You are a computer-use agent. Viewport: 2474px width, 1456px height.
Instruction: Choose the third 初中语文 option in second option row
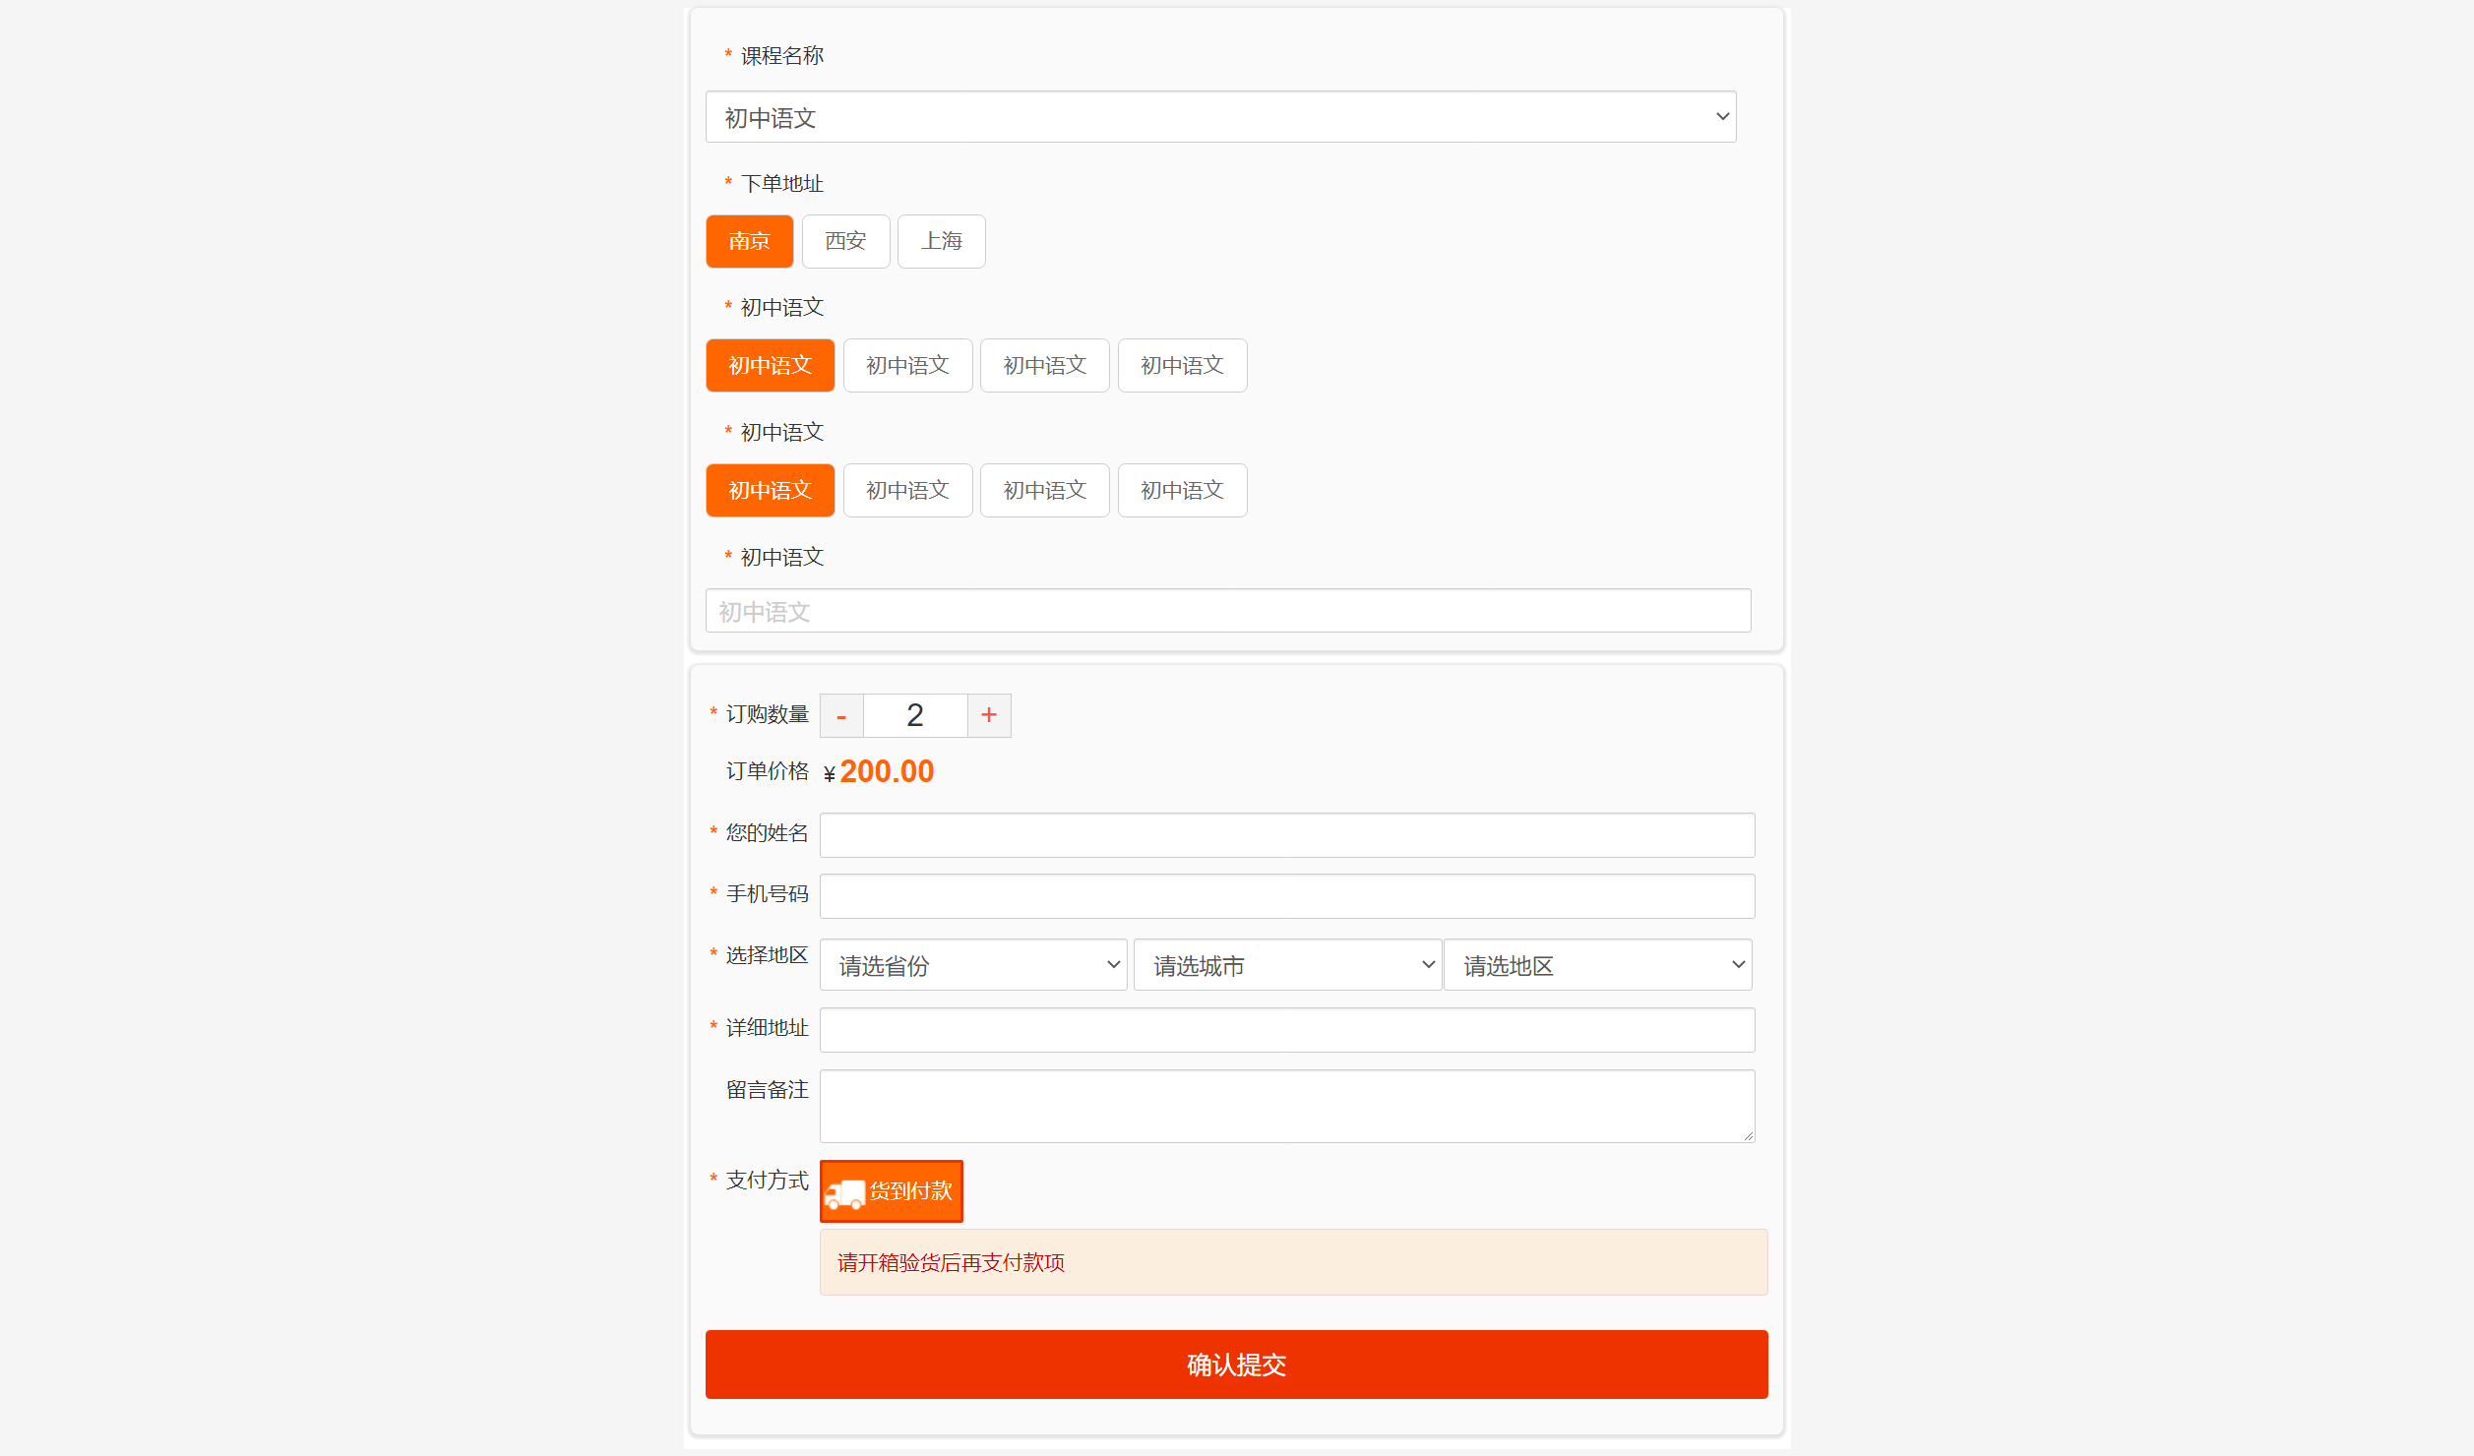(x=1044, y=491)
